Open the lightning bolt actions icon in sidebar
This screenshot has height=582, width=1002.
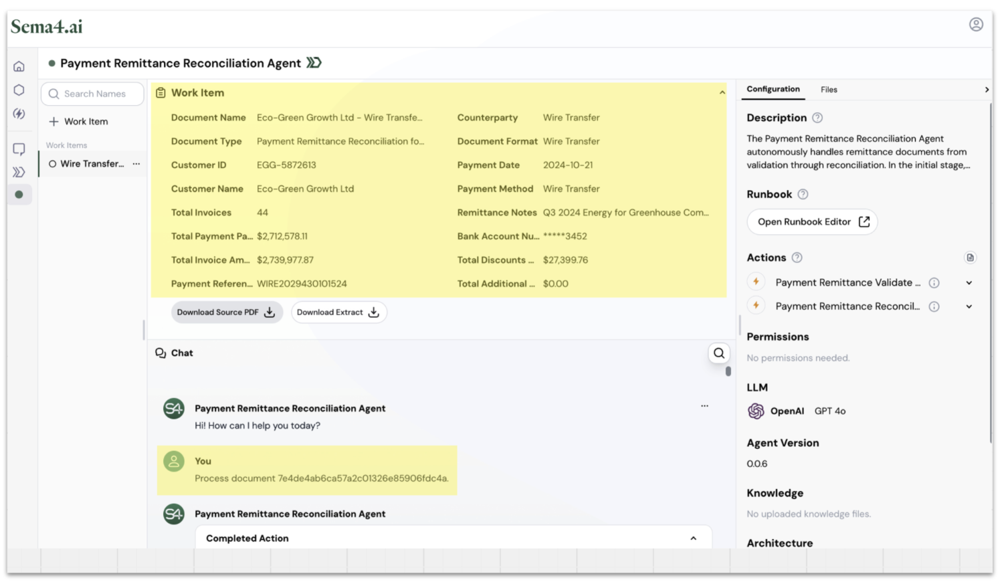(x=19, y=114)
